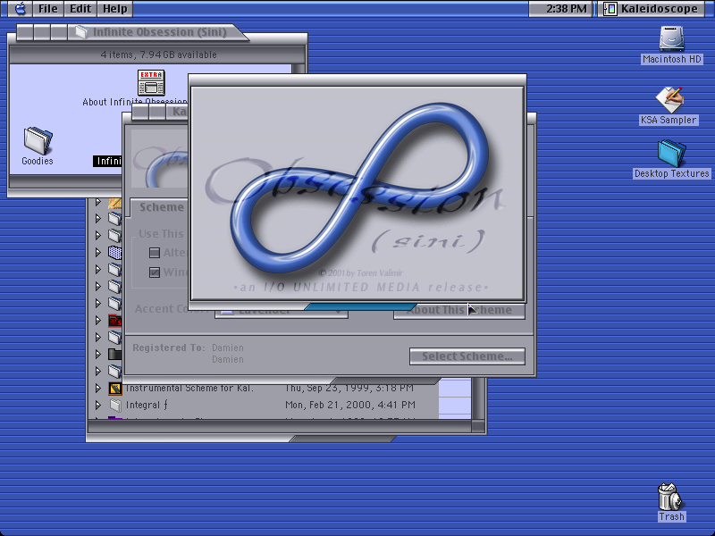This screenshot has width=715, height=536.
Task: Click the 'Registered To:' label
Action: click(x=169, y=348)
